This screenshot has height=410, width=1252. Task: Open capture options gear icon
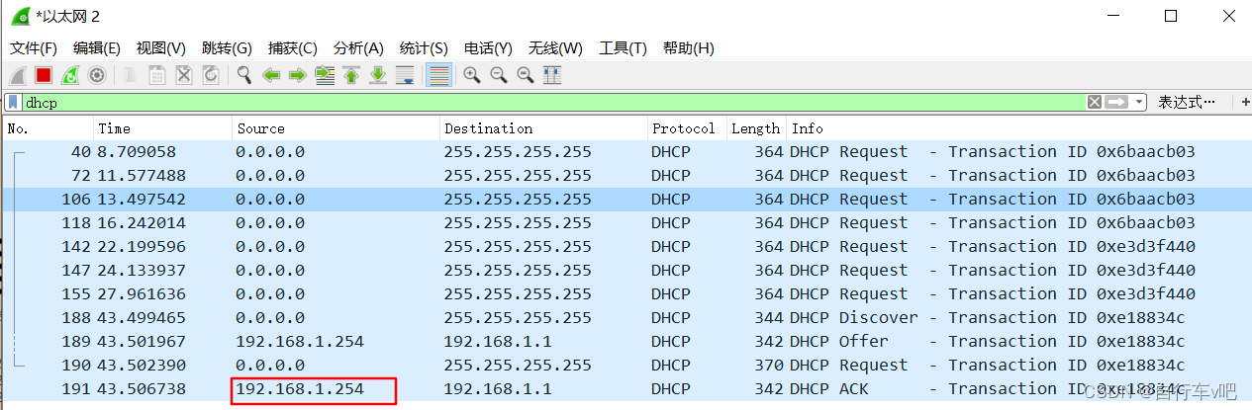coord(97,75)
